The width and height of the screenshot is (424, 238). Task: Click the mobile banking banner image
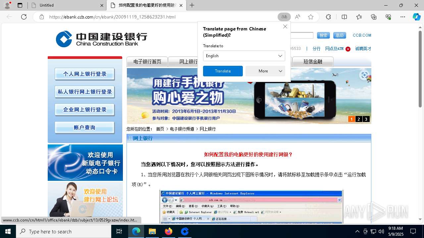(249, 96)
